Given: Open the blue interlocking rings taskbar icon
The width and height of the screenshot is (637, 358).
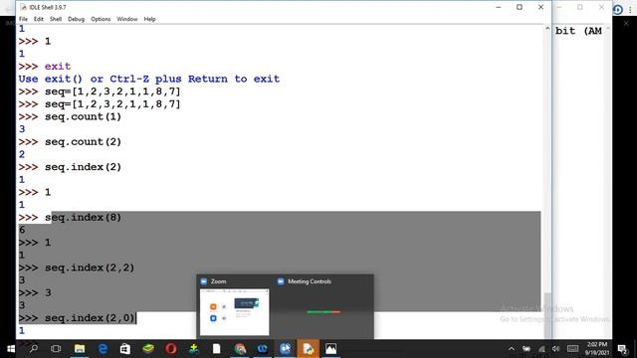Looking at the screenshot, I should click(263, 349).
